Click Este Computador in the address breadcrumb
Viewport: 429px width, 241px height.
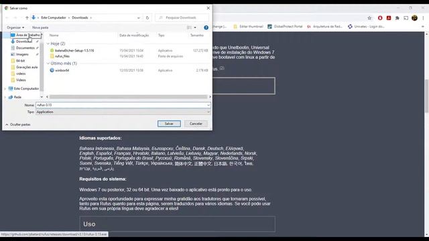click(x=54, y=18)
